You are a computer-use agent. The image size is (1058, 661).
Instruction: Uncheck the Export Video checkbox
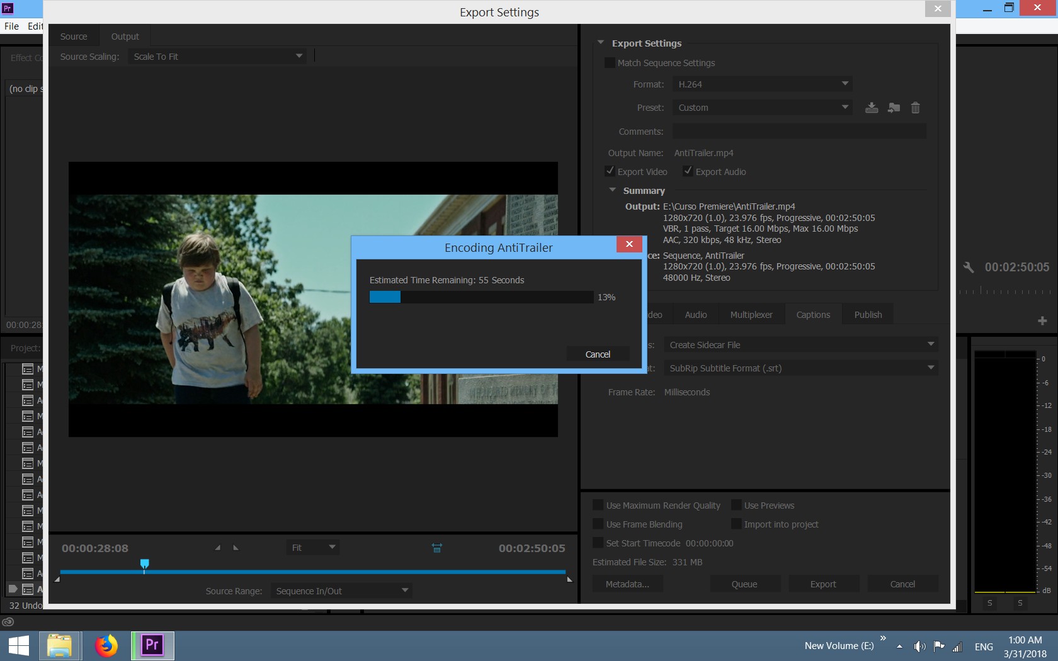(610, 171)
